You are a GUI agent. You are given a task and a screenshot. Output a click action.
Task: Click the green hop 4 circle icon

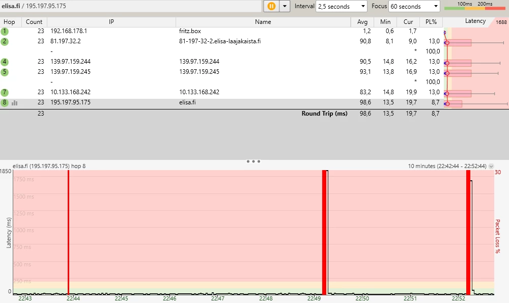[x=5, y=62]
